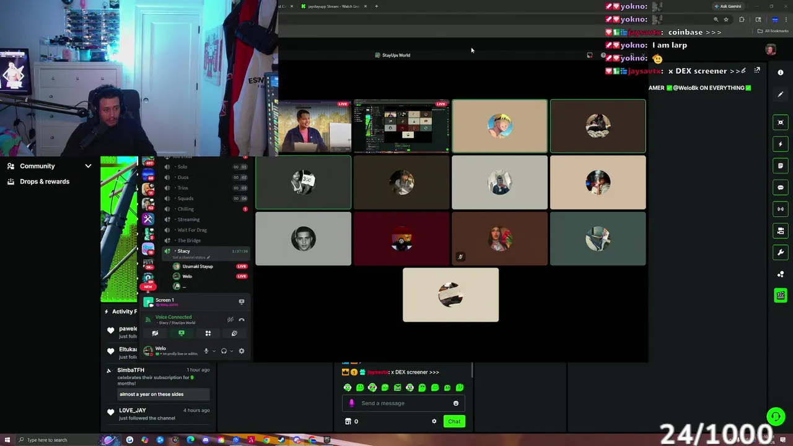Click the Ask Gemini button
Viewport: 793px width, 446px height.
(x=728, y=6)
